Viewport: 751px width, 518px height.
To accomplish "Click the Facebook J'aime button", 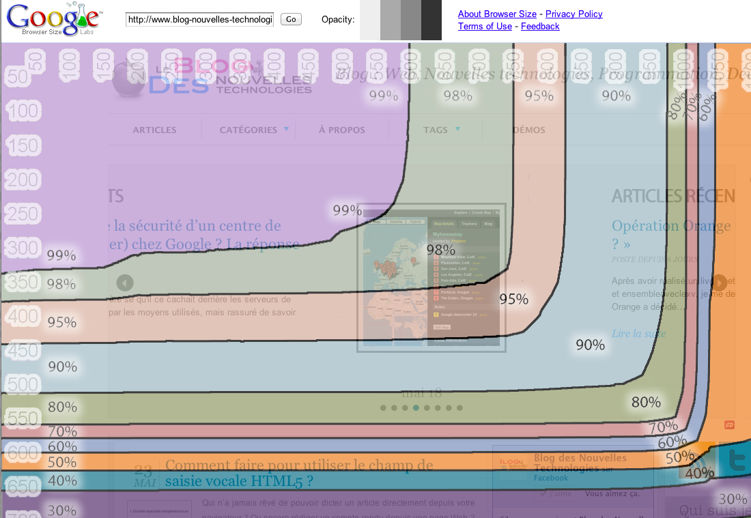I will tap(555, 493).
